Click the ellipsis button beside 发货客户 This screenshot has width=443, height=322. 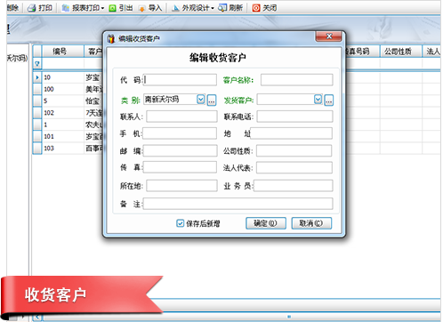(329, 101)
